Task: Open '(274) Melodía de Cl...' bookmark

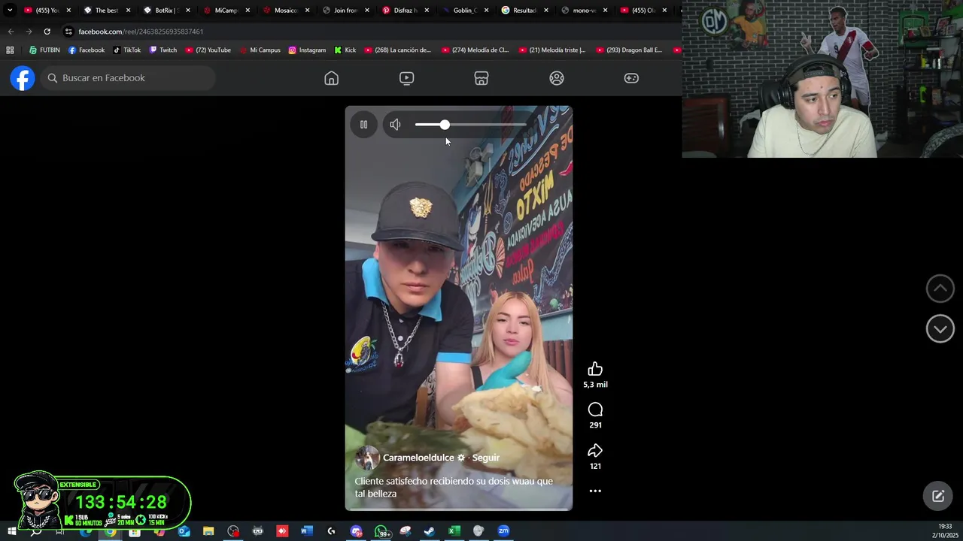Action: pyautogui.click(x=475, y=50)
